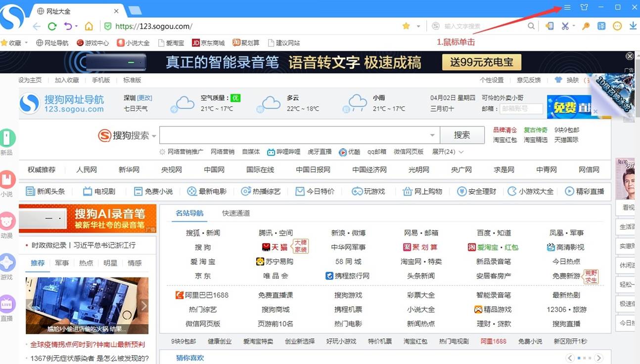Open the password key icon
Screen dimensions: 640x364
tap(586, 26)
